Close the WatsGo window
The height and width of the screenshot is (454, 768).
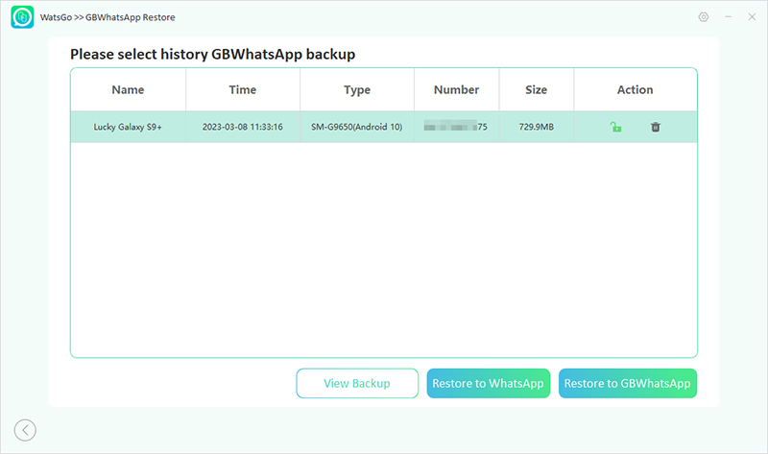[x=752, y=17]
